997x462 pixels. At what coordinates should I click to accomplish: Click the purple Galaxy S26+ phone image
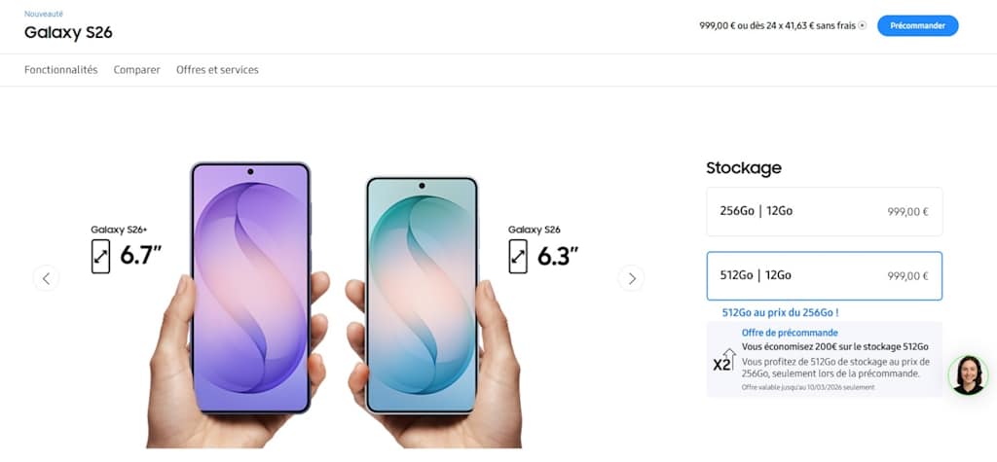[x=250, y=288]
